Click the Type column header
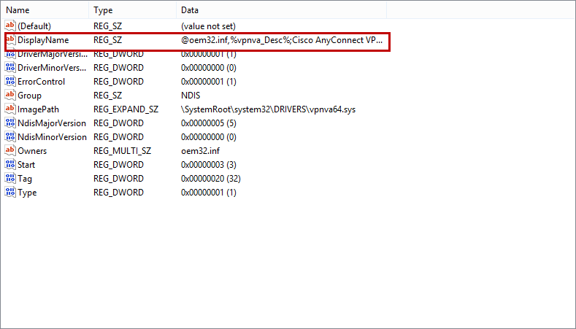 (x=131, y=10)
